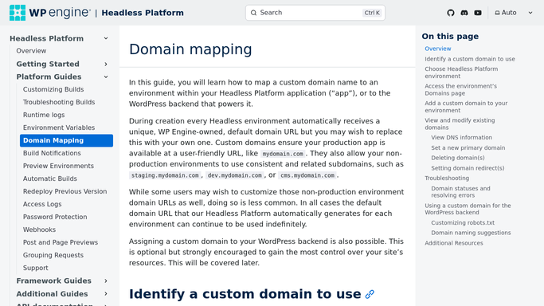This screenshot has height=306, width=544.
Task: Click the Domain mapping page title
Action: (x=190, y=49)
